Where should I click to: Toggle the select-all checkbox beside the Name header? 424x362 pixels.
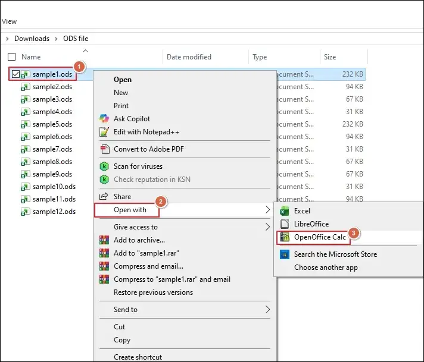point(12,57)
